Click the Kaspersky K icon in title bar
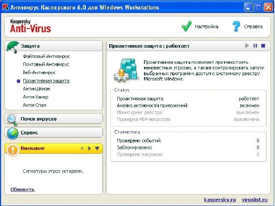 [x=5, y=7]
